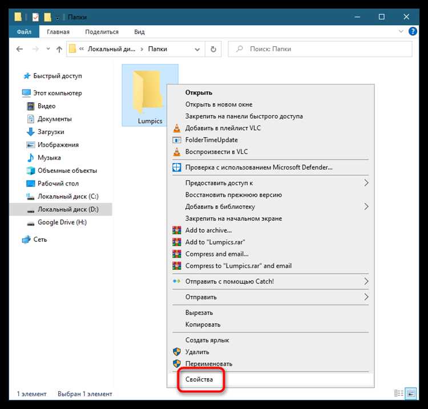Switch to the Главная ribbon tab

pyautogui.click(x=58, y=32)
